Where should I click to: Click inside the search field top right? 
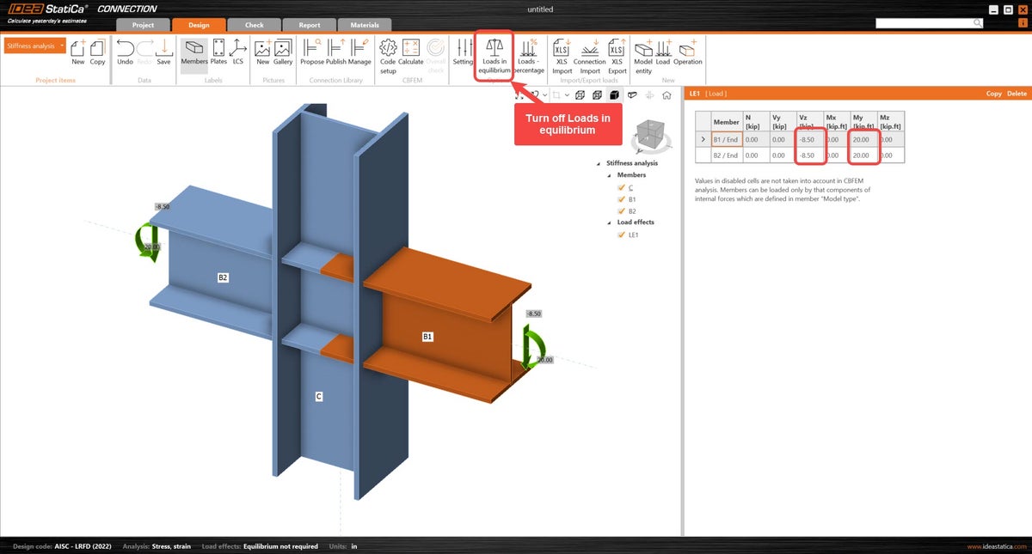click(924, 22)
